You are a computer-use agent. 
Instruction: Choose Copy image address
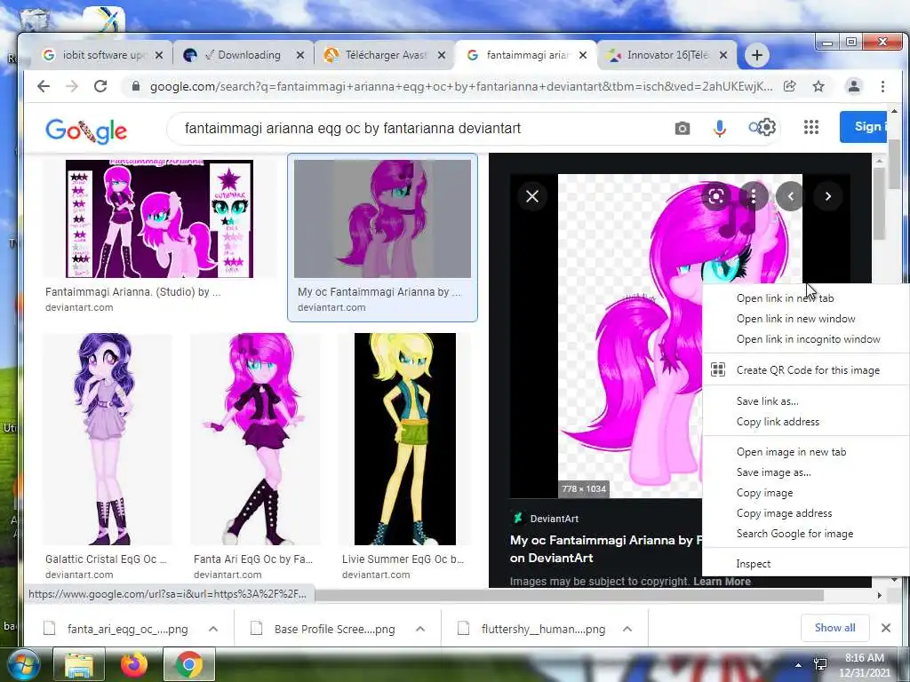coord(805,513)
